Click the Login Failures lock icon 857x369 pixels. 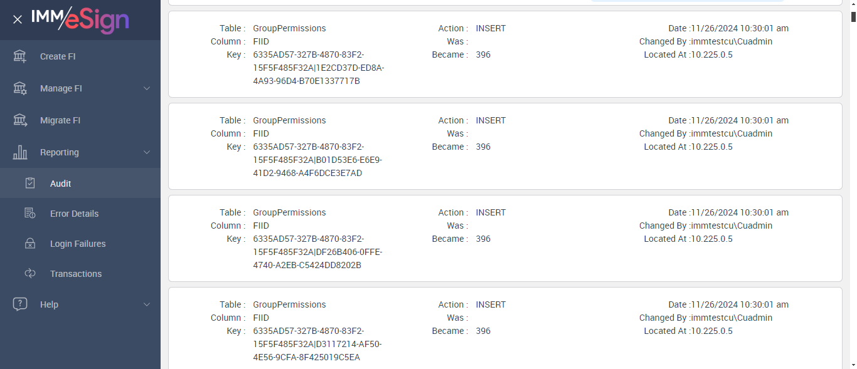click(x=30, y=244)
